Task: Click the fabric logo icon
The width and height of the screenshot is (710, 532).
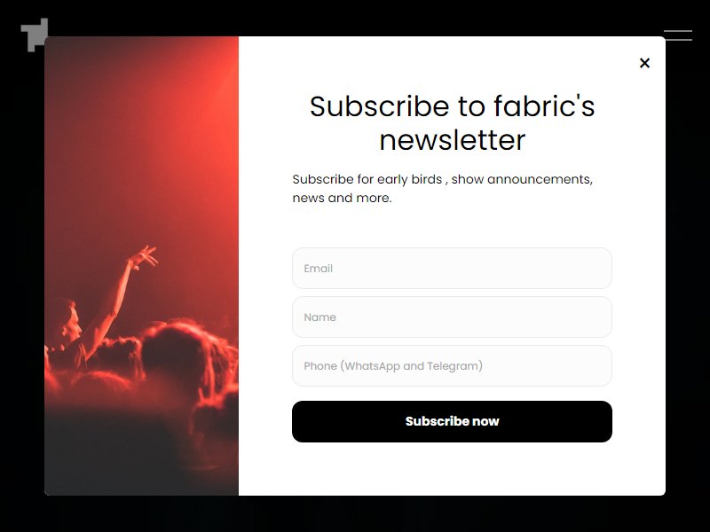Action: click(35, 35)
